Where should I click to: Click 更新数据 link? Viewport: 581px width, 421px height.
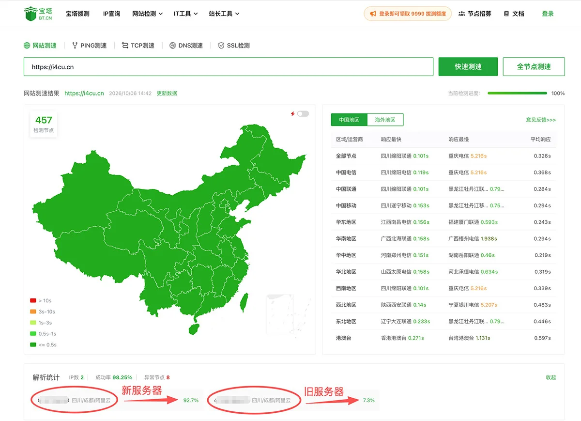(x=167, y=93)
